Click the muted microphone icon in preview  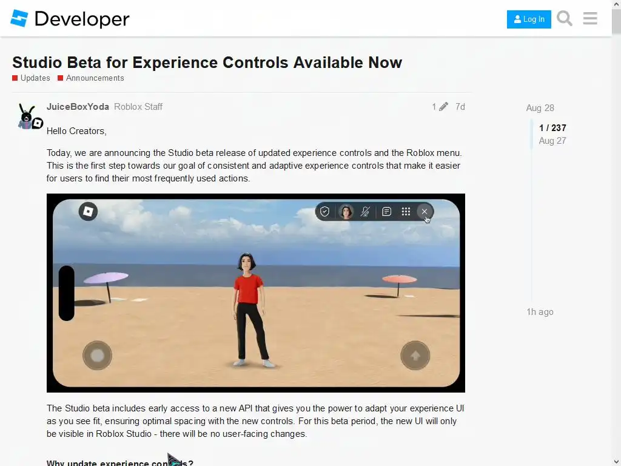point(365,212)
